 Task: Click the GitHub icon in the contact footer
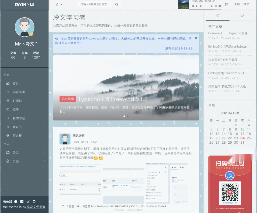point(34,201)
